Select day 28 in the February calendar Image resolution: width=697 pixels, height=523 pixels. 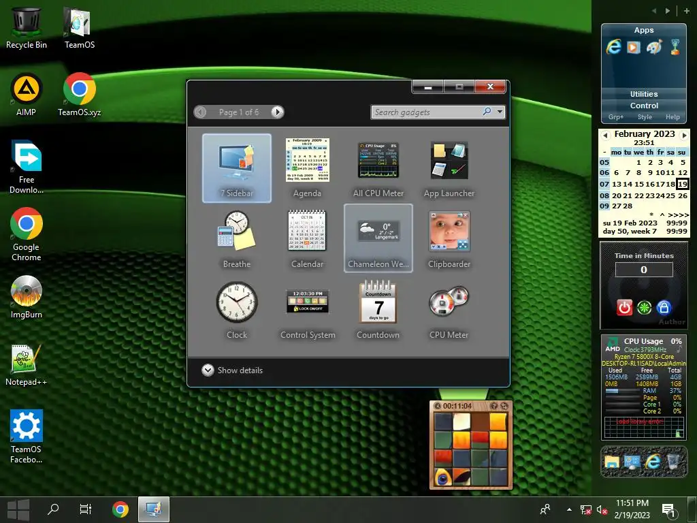tap(628, 206)
